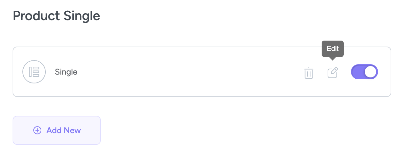Click the white knob of the purple toggle
Viewport: 407px width, 158px height.
click(x=371, y=72)
